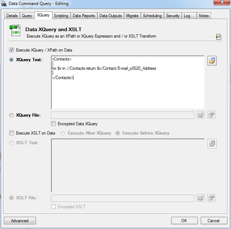Click the browse folder icon for XQuery File
Screen dimensions: 231x229
(200, 115)
